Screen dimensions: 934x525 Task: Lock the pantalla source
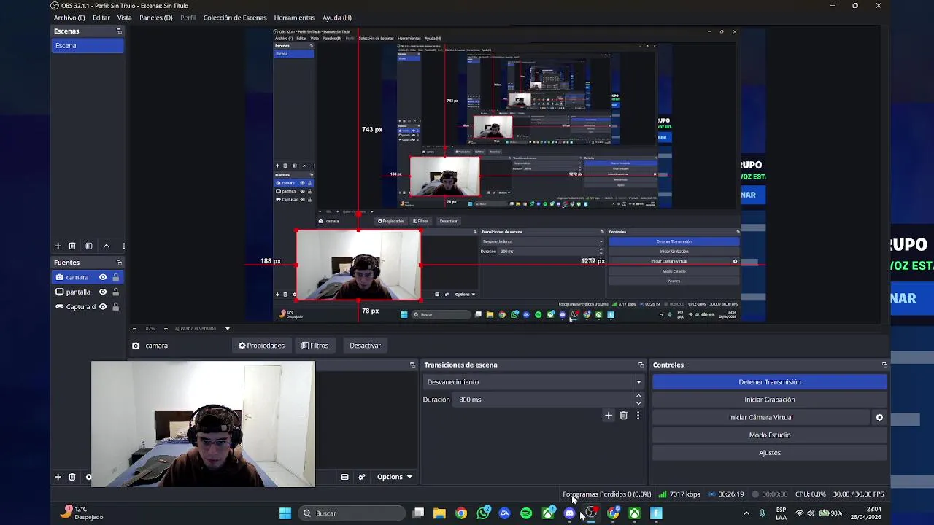pyautogui.click(x=115, y=292)
